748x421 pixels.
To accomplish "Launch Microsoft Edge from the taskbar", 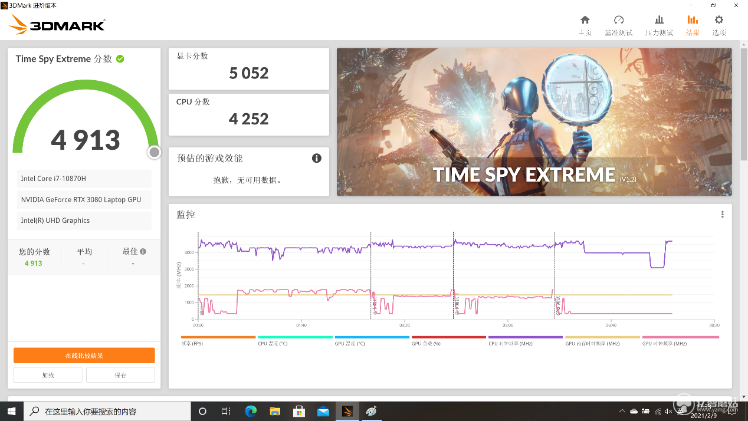I will (250, 411).
